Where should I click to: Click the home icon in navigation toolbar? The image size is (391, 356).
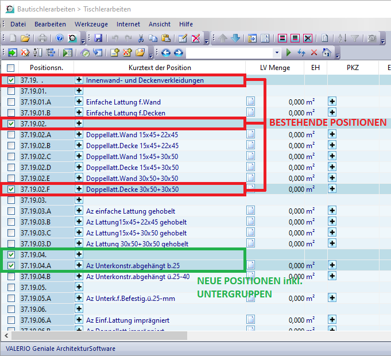pyautogui.click(x=327, y=53)
